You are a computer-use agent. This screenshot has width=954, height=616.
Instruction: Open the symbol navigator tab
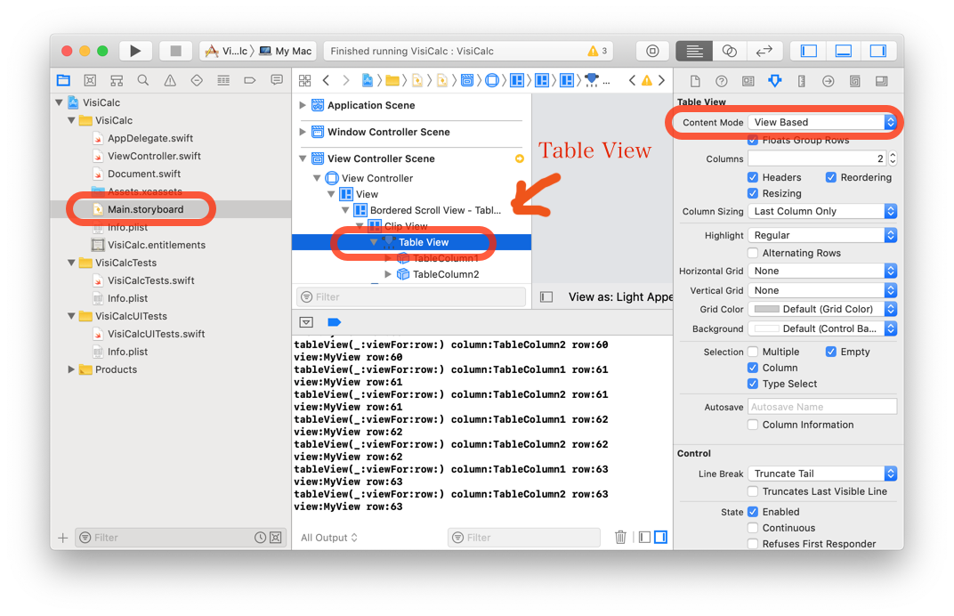pos(117,80)
